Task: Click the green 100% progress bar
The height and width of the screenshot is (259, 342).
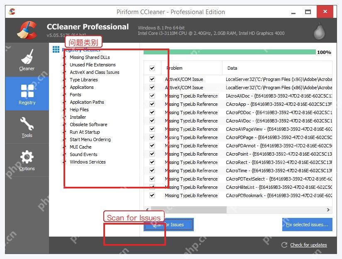Action: (230, 52)
